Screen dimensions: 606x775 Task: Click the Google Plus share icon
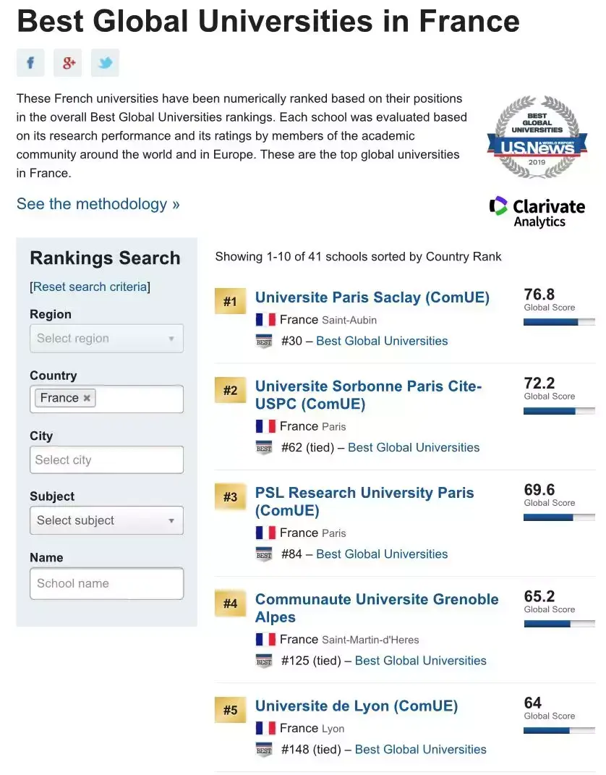[x=68, y=63]
